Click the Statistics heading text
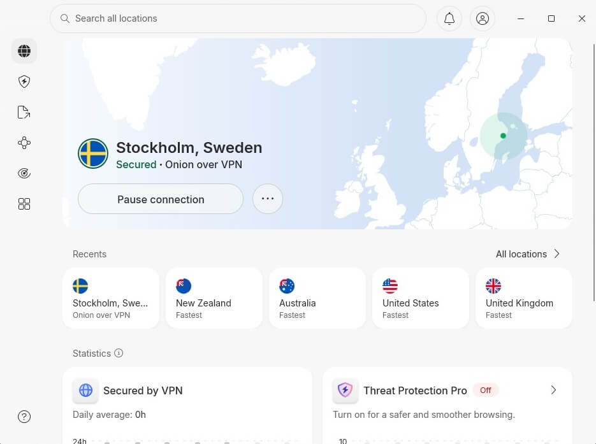Screen dimensions: 596x444 point(92,354)
